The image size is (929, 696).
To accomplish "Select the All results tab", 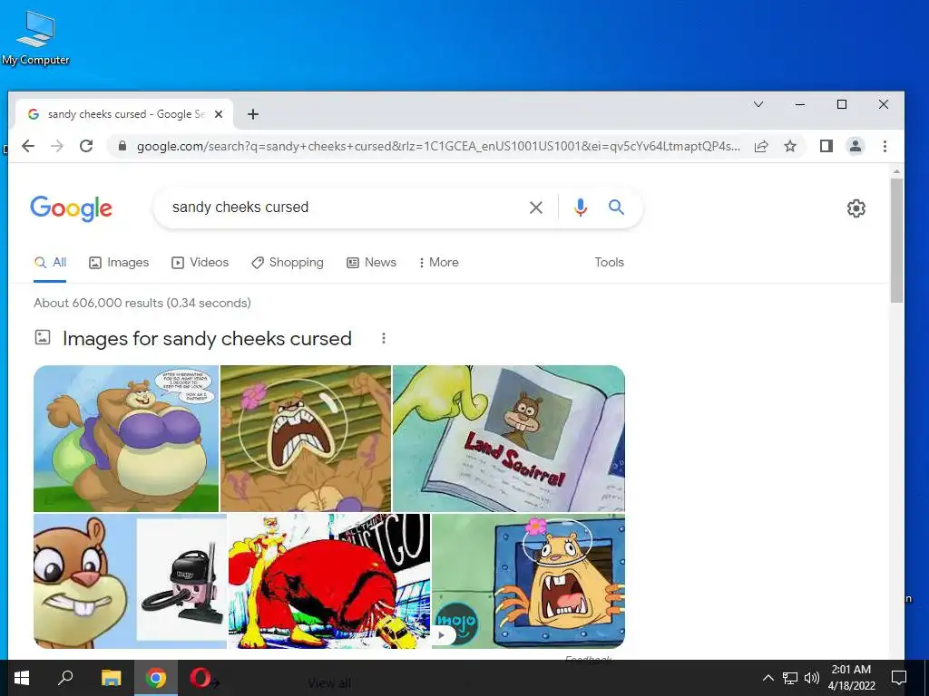I will pos(51,263).
